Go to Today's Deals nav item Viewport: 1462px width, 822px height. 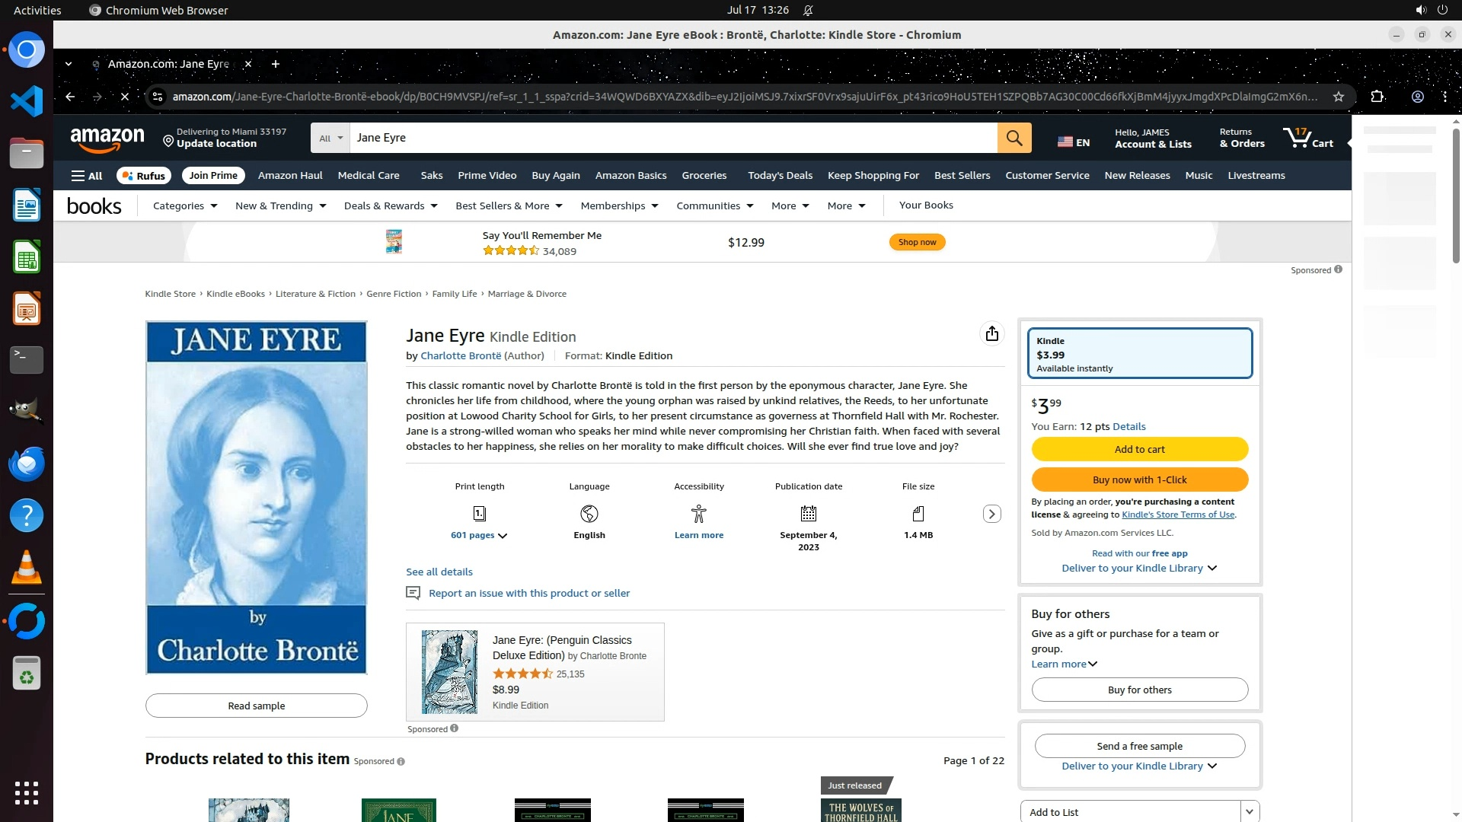[780, 176]
